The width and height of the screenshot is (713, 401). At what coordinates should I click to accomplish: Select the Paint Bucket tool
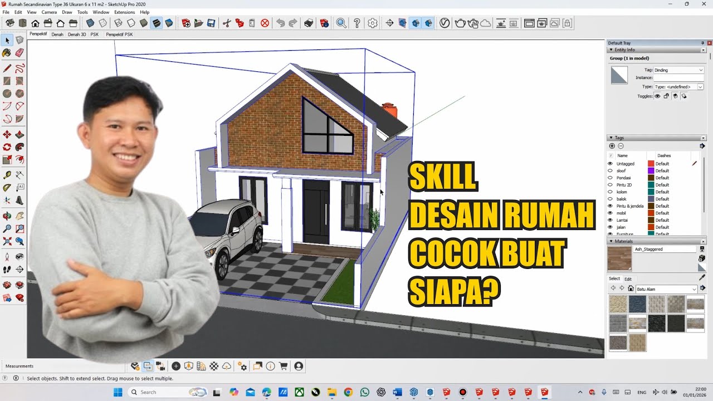tap(7, 53)
